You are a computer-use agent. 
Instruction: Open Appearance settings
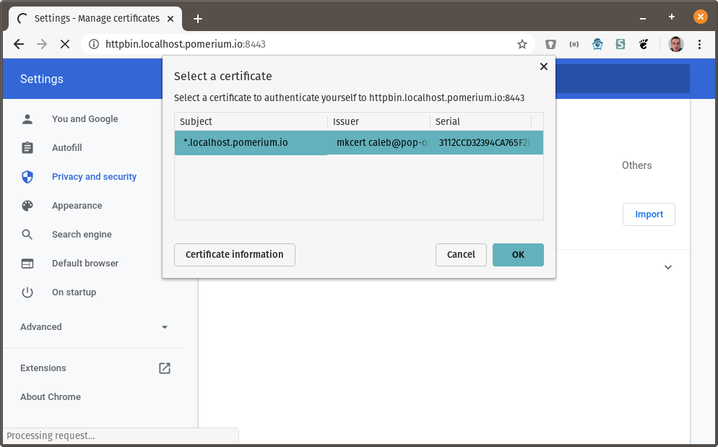click(x=77, y=206)
